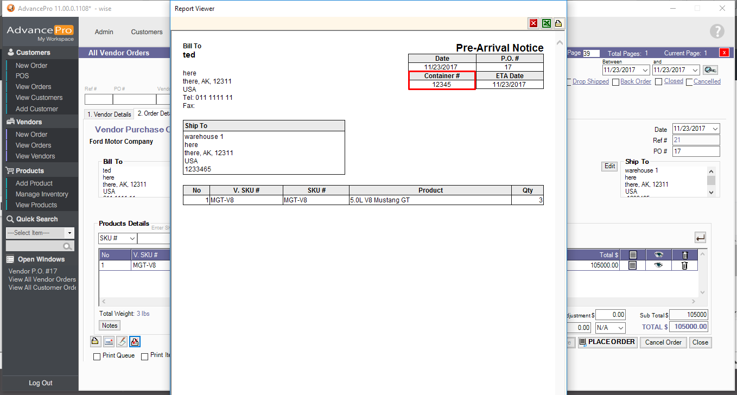Click the help question mark icon
Viewport: 737px width, 395px height.
[x=717, y=31]
